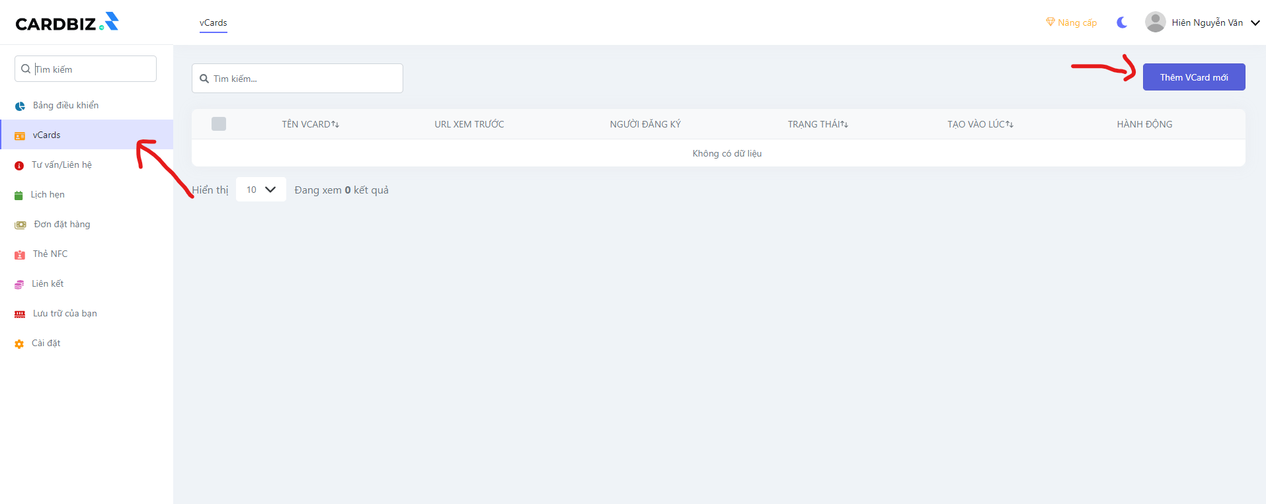This screenshot has height=504, width=1266.
Task: Click the user avatar picture
Action: click(x=1156, y=22)
